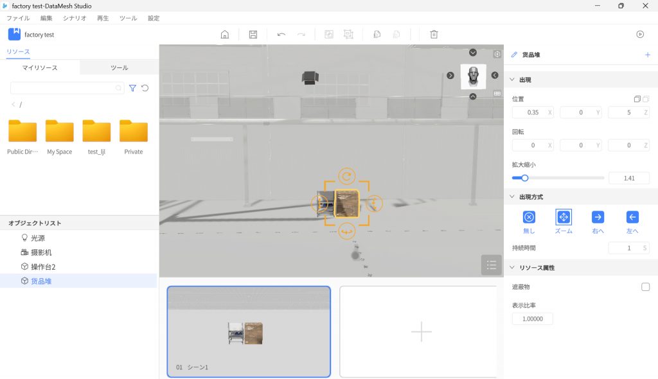Refresh the resource list with the reload icon

click(145, 88)
